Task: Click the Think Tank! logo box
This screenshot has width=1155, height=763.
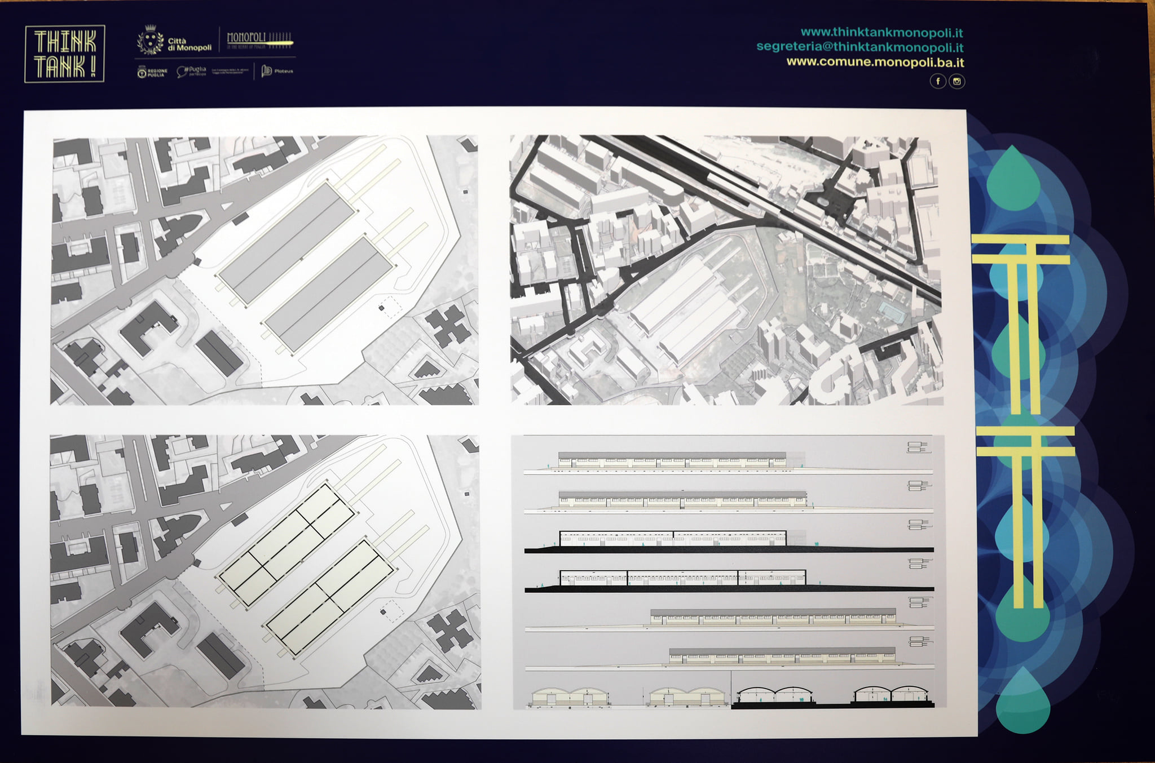Action: 65,54
